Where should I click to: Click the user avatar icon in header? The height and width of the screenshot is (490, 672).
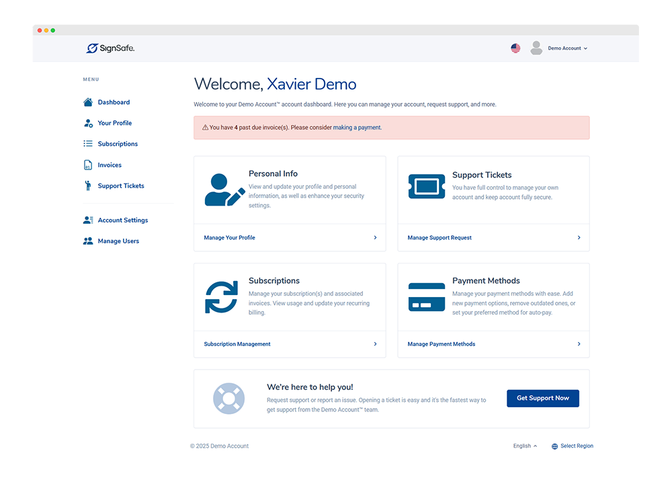pyautogui.click(x=536, y=48)
